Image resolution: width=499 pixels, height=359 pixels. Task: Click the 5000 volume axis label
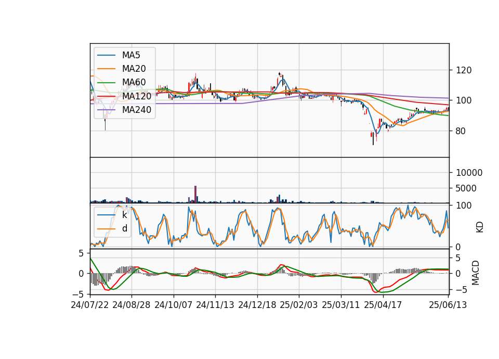point(466,188)
